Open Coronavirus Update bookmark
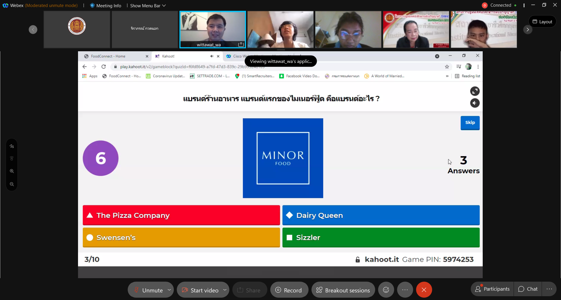This screenshot has width=561, height=300. 165,76
